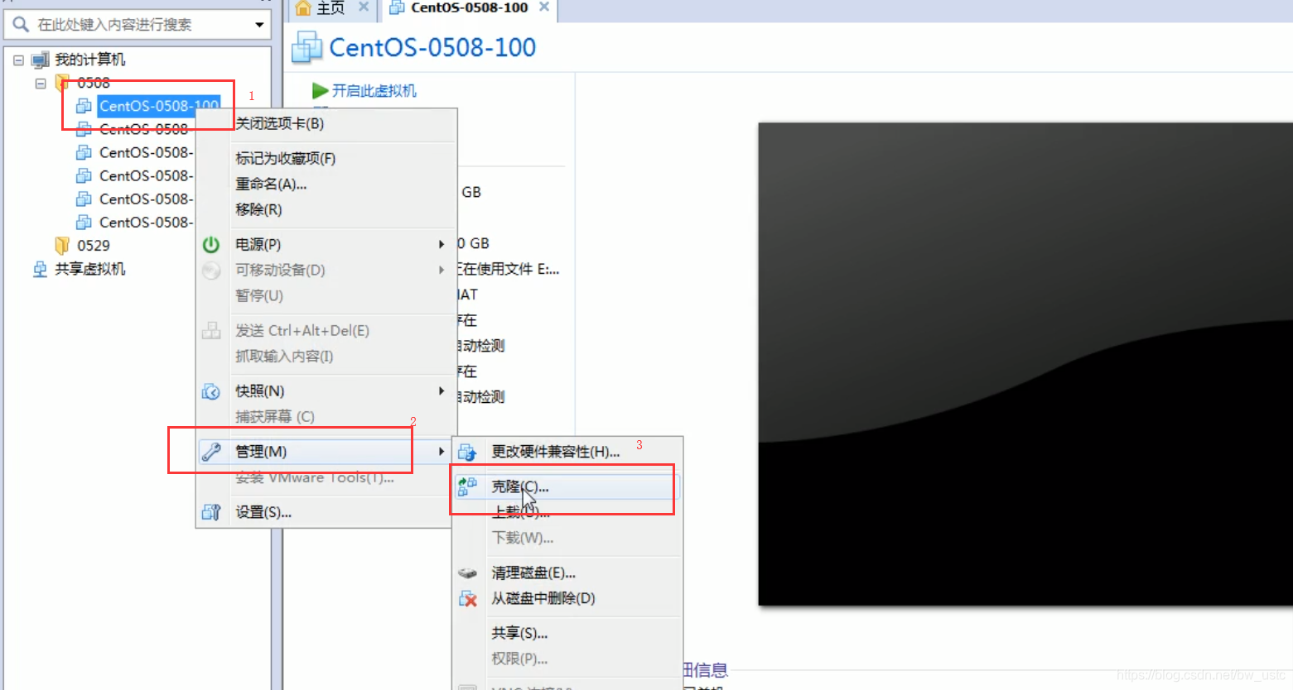The width and height of the screenshot is (1293, 690).
Task: Click the settings icon beside 设置(S)...
Action: tap(211, 513)
